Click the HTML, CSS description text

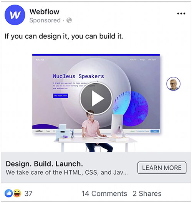pyautogui.click(x=67, y=172)
